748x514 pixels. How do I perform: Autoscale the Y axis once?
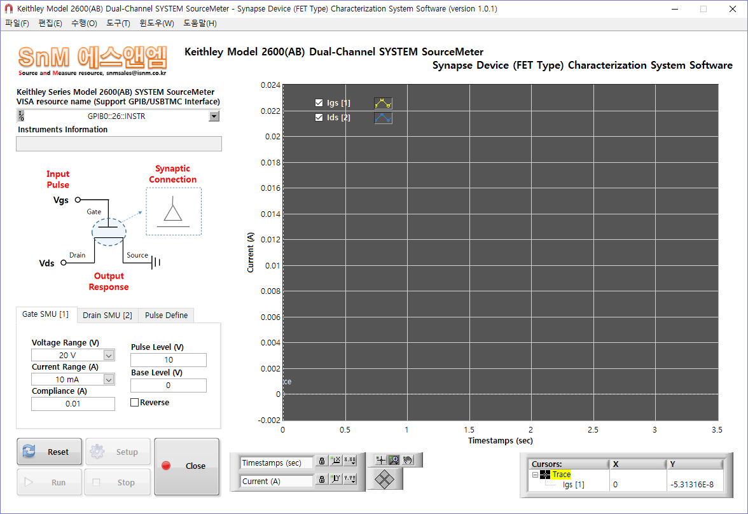(x=336, y=478)
